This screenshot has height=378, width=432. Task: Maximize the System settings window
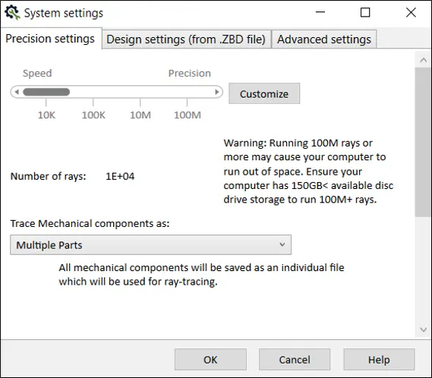coord(365,12)
